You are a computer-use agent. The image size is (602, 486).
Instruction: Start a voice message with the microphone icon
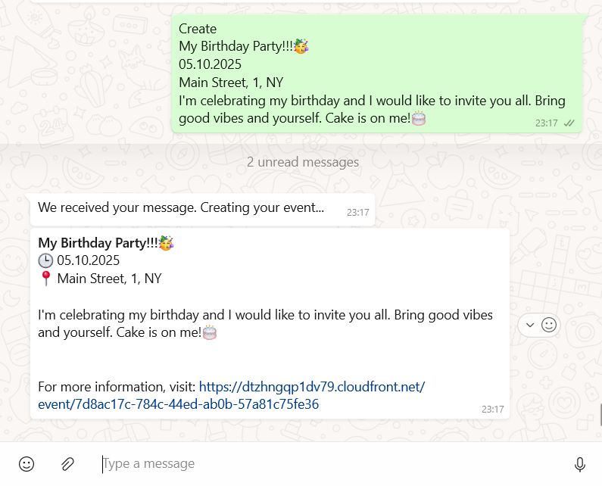point(580,464)
